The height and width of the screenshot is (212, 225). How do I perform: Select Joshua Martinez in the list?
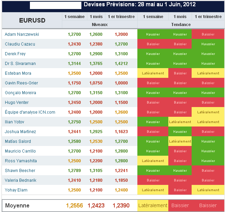pyautogui.click(x=21, y=132)
